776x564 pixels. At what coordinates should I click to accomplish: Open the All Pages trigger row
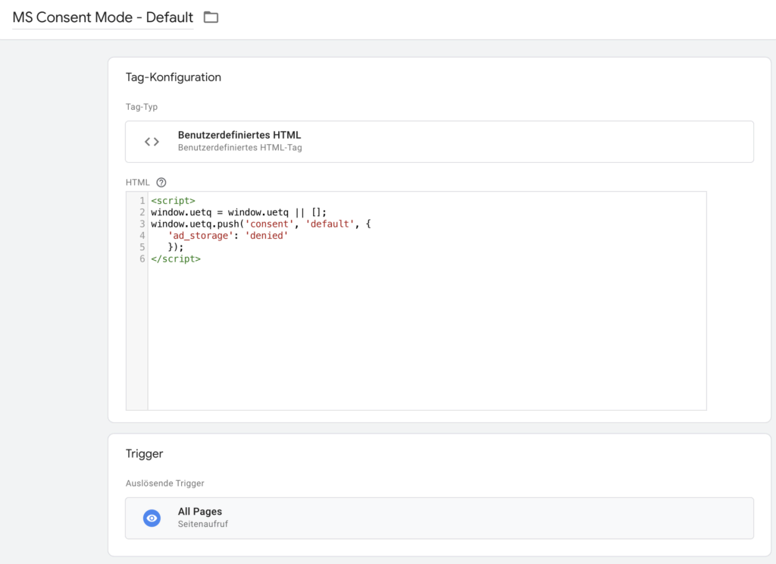pyautogui.click(x=440, y=518)
